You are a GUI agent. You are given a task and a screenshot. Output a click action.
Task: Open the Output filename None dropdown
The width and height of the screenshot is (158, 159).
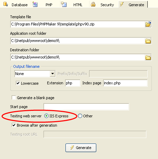(52, 74)
